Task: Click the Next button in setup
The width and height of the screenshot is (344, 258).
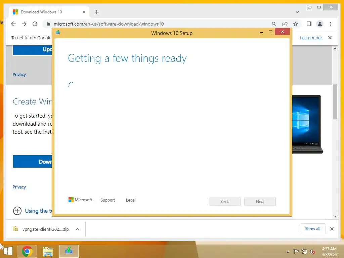Action: pyautogui.click(x=260, y=202)
